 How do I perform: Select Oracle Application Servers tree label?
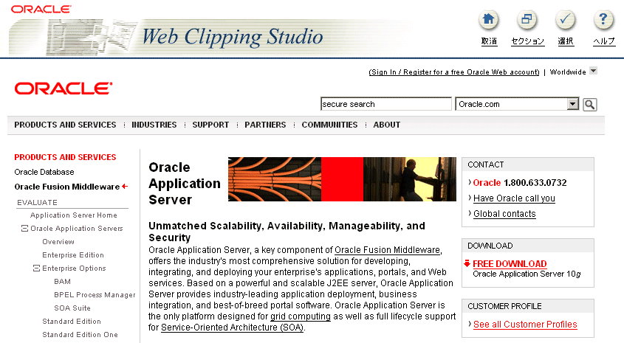point(77,229)
